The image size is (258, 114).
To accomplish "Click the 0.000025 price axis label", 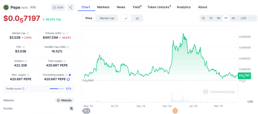I will point(245,37).
